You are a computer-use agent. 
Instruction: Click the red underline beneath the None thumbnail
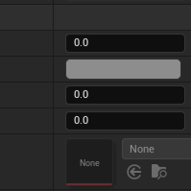[89, 184]
